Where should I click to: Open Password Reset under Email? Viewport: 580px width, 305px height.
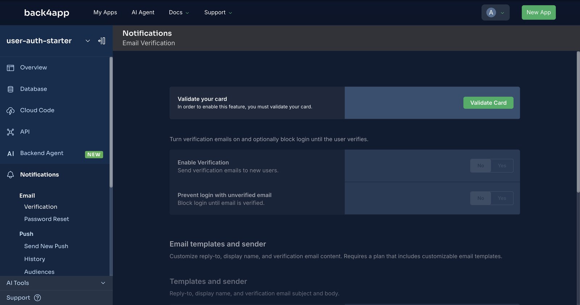pyautogui.click(x=46, y=219)
